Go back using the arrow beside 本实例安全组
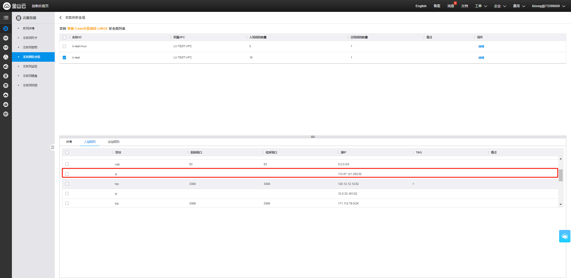The image size is (571, 278). [x=61, y=18]
